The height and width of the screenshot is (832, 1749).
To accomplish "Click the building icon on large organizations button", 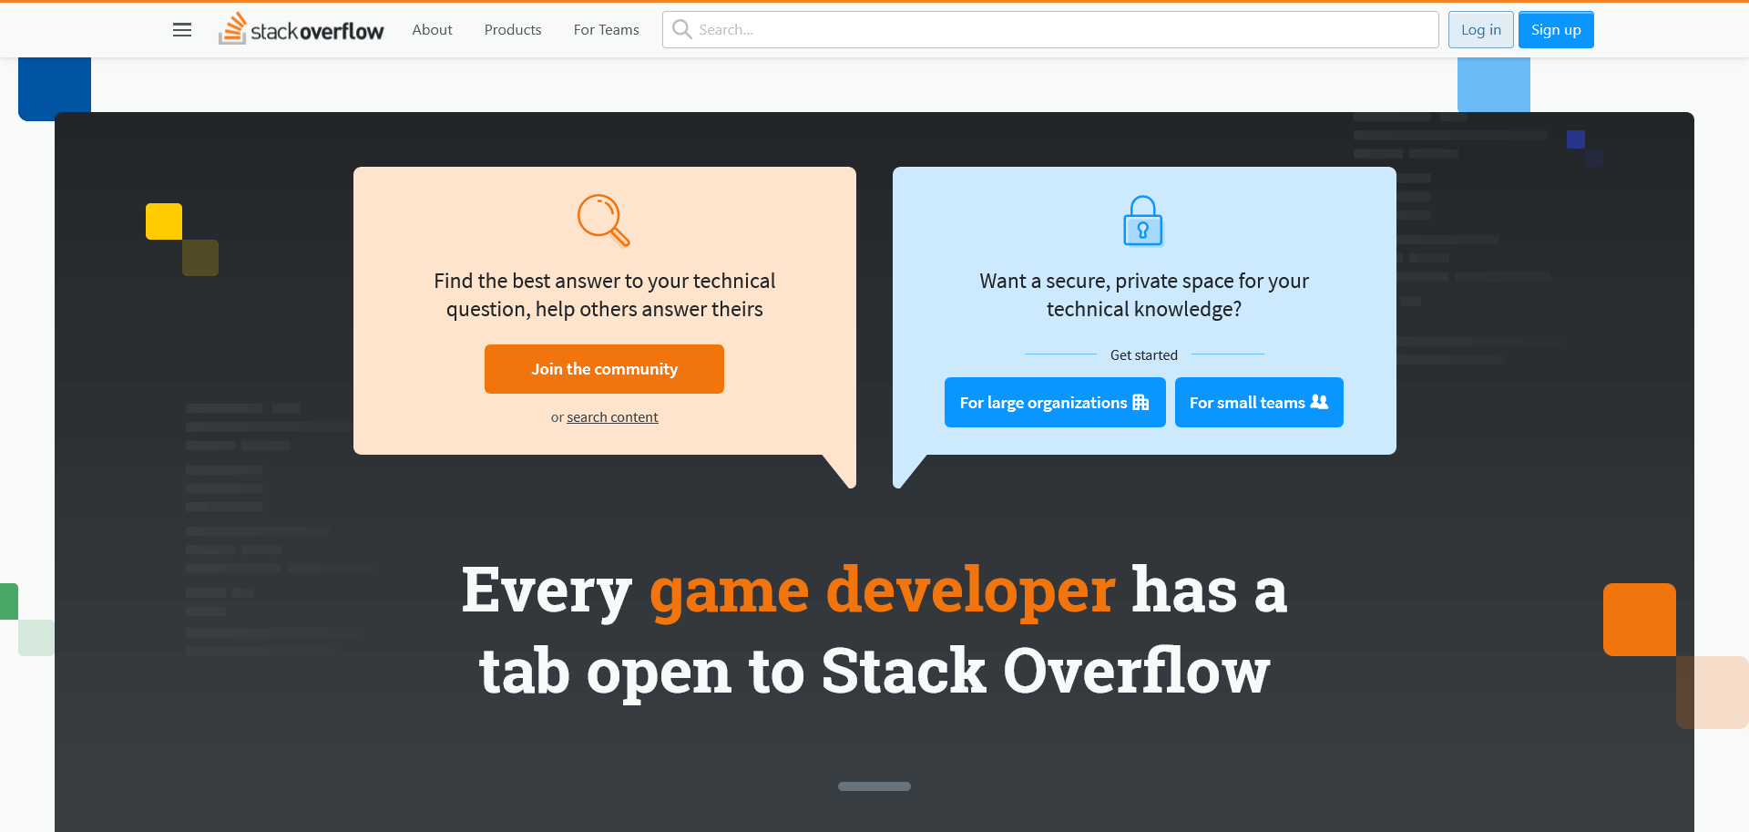I will 1140,402.
